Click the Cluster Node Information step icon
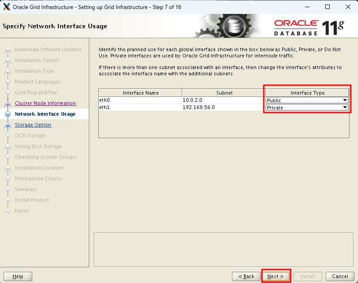 click(x=8, y=104)
